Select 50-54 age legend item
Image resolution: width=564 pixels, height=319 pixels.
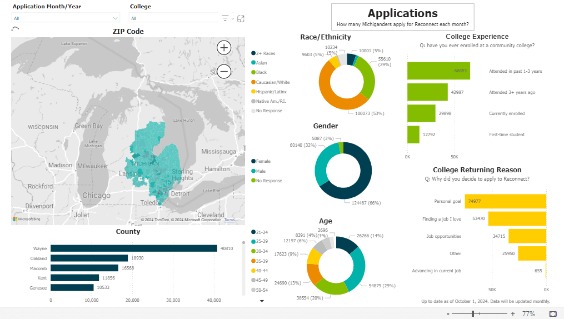tap(259, 290)
